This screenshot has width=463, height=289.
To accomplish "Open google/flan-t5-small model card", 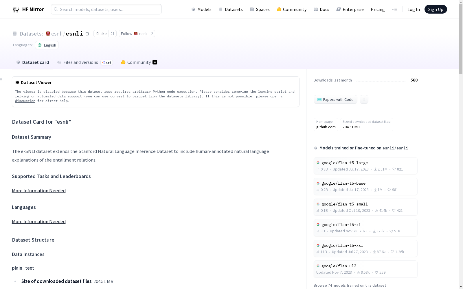I will [365, 207].
